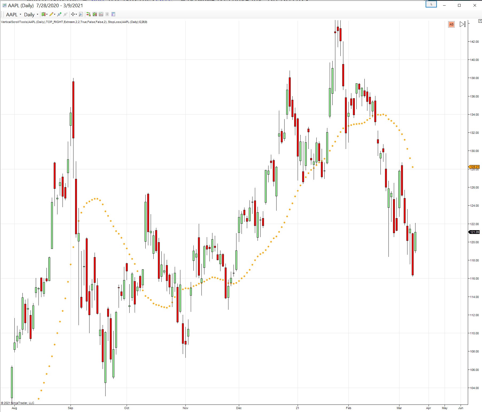Click the AS auto-scale button
The image size is (482, 412).
pyautogui.click(x=452, y=24)
